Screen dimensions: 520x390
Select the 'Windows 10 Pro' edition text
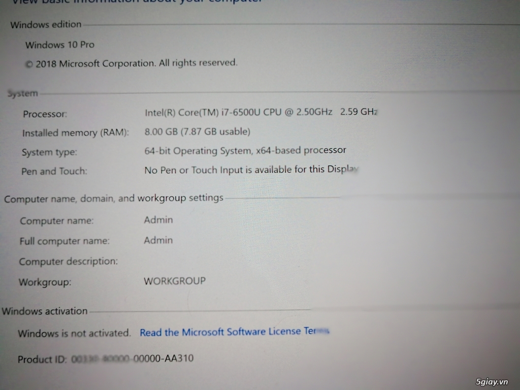coord(60,45)
